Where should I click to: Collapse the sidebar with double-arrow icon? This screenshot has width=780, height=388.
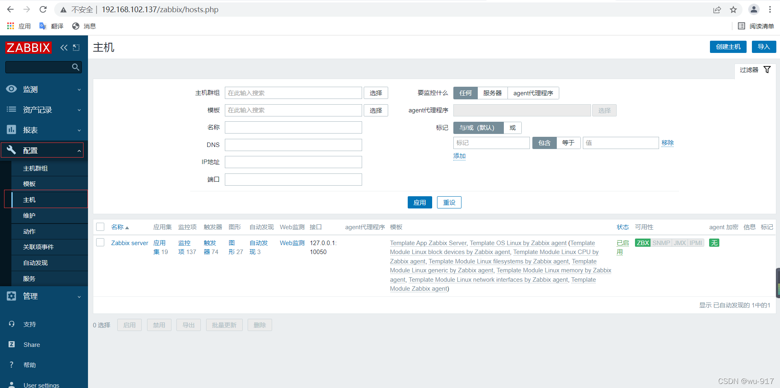[64, 48]
